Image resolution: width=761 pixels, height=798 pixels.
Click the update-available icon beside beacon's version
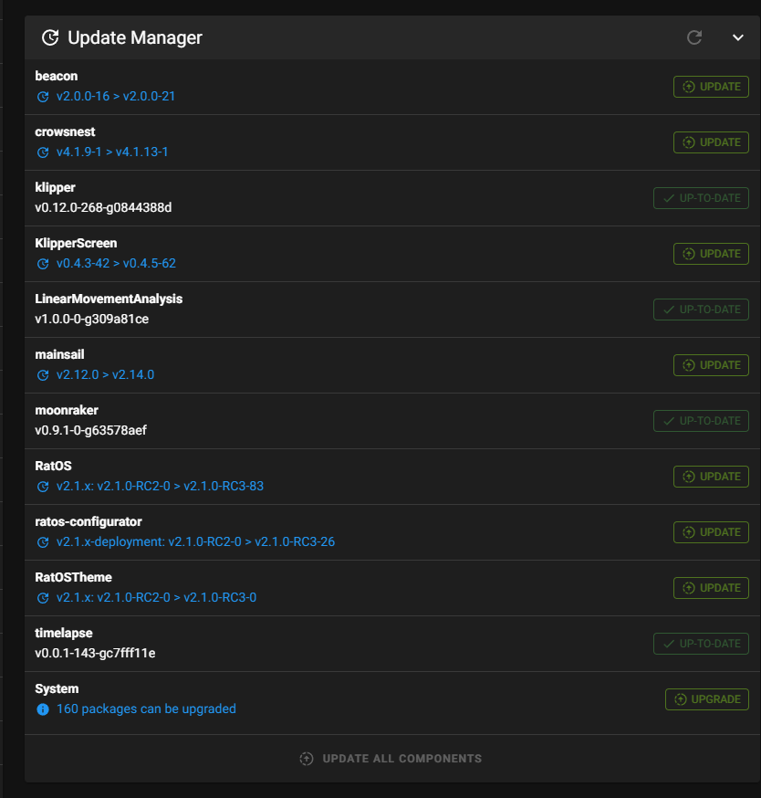(43, 97)
